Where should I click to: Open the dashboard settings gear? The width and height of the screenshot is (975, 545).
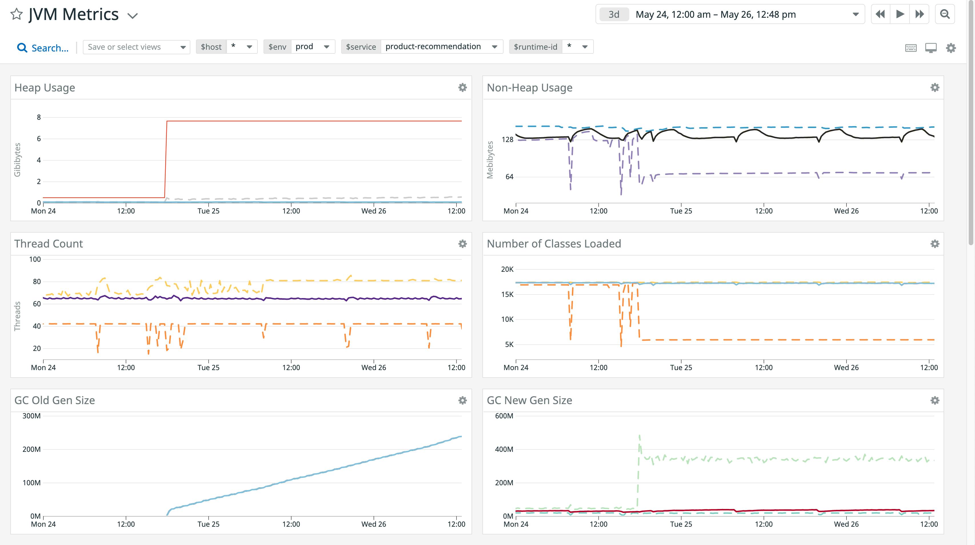(x=951, y=48)
